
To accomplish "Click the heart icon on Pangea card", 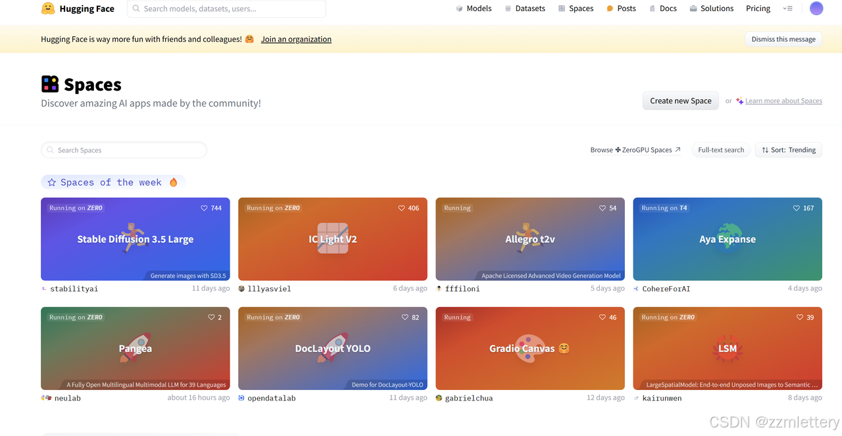I will [x=211, y=317].
